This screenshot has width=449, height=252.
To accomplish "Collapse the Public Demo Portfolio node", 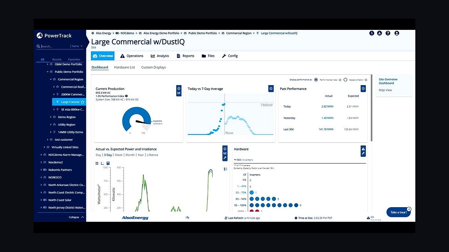I will tap(47, 72).
